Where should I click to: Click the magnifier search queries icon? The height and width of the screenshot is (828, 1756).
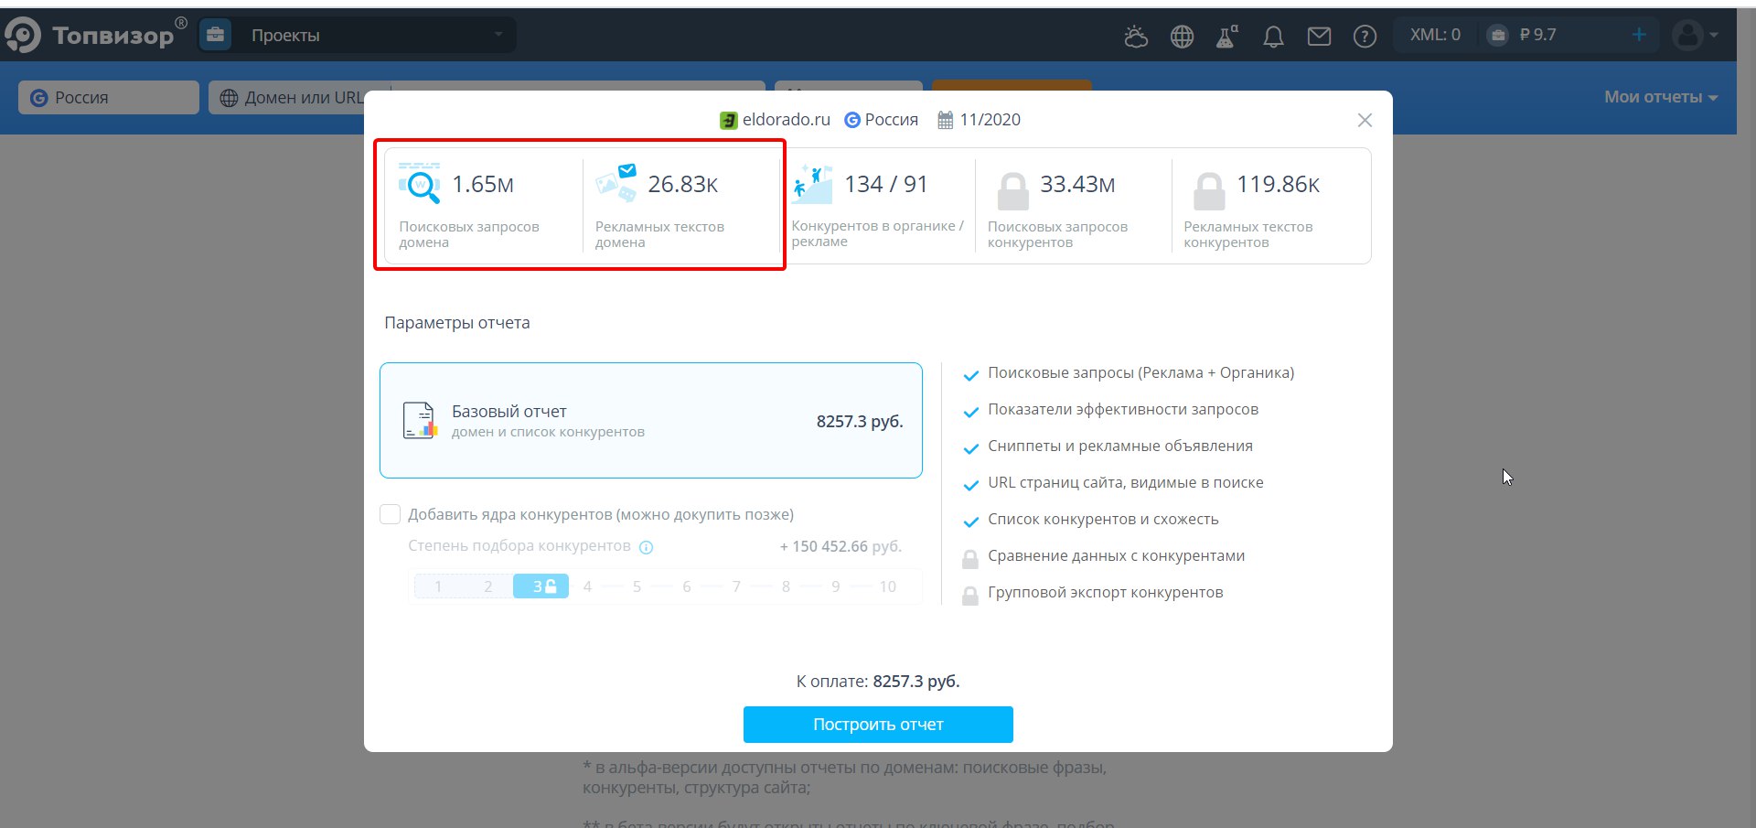[x=420, y=183]
